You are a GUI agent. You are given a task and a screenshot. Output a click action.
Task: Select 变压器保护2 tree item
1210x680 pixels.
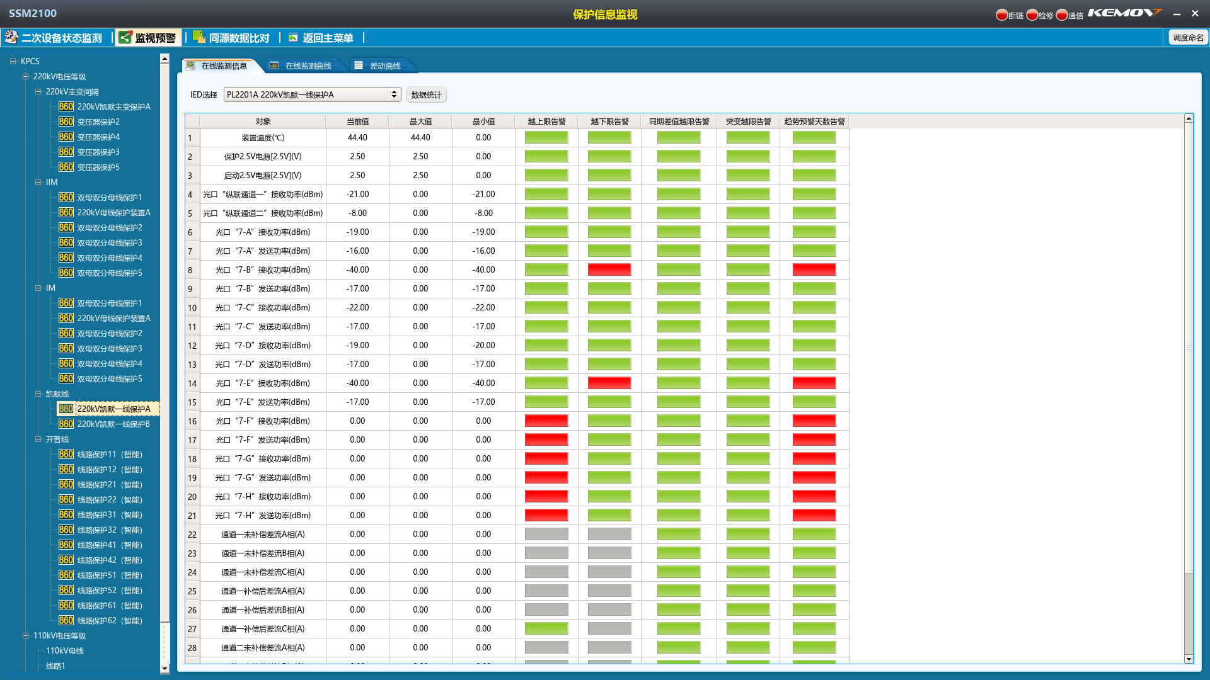[x=98, y=122]
